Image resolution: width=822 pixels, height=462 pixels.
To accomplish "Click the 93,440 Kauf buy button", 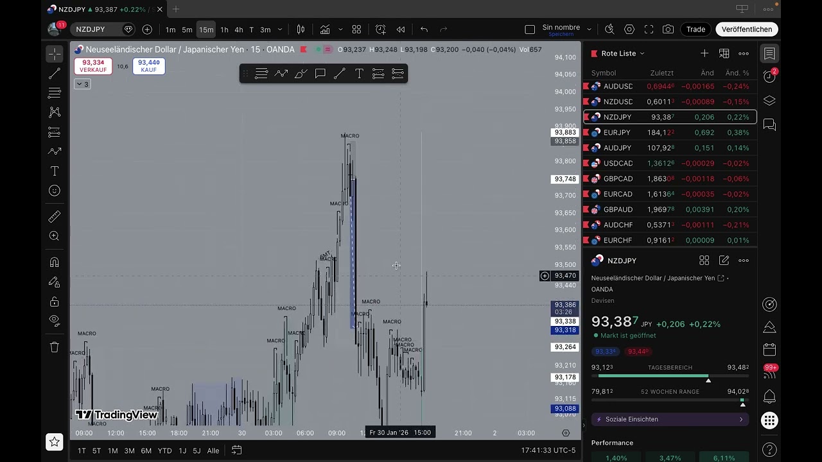I will (x=149, y=66).
